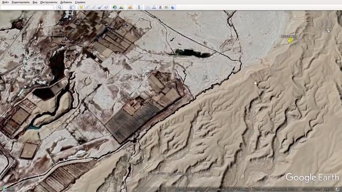Add a yellow pushpin placemark

click(x=81, y=7)
